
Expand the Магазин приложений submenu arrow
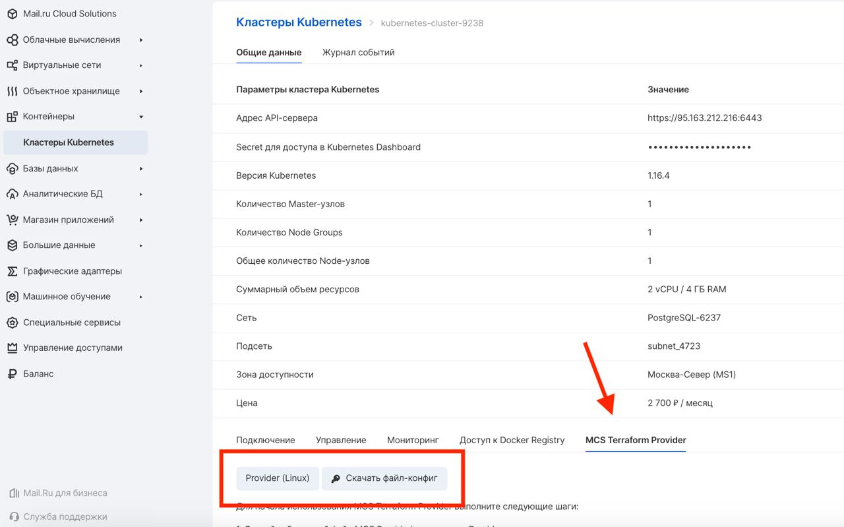click(x=141, y=220)
